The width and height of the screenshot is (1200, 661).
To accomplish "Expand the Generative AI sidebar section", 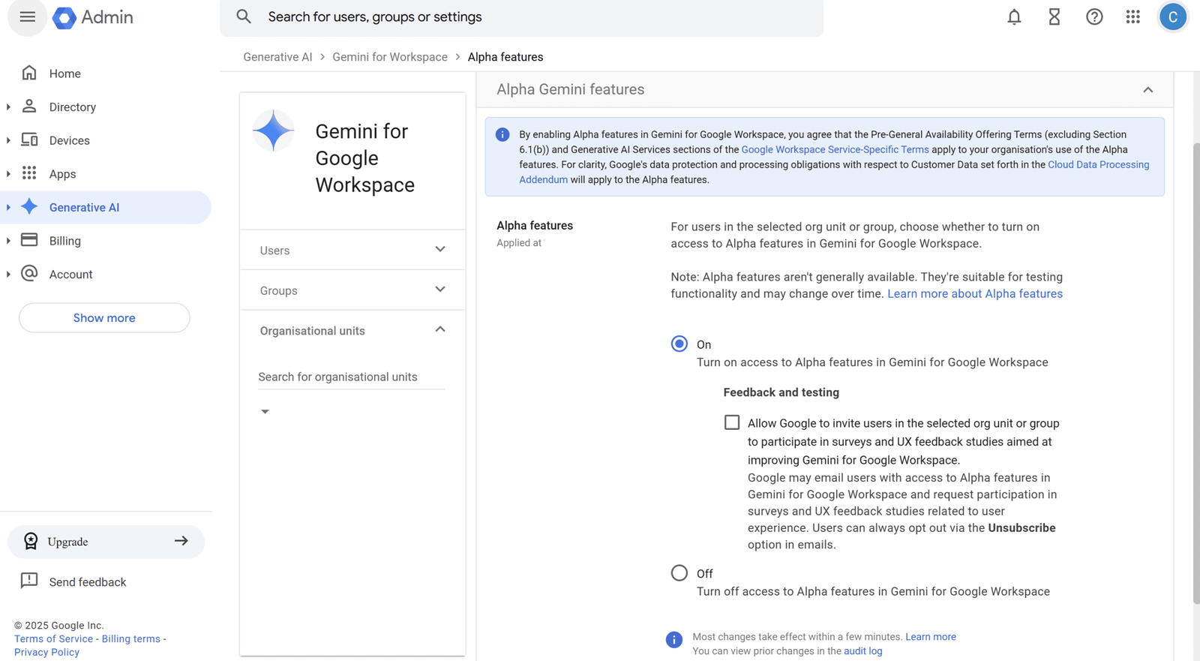I will (8, 207).
